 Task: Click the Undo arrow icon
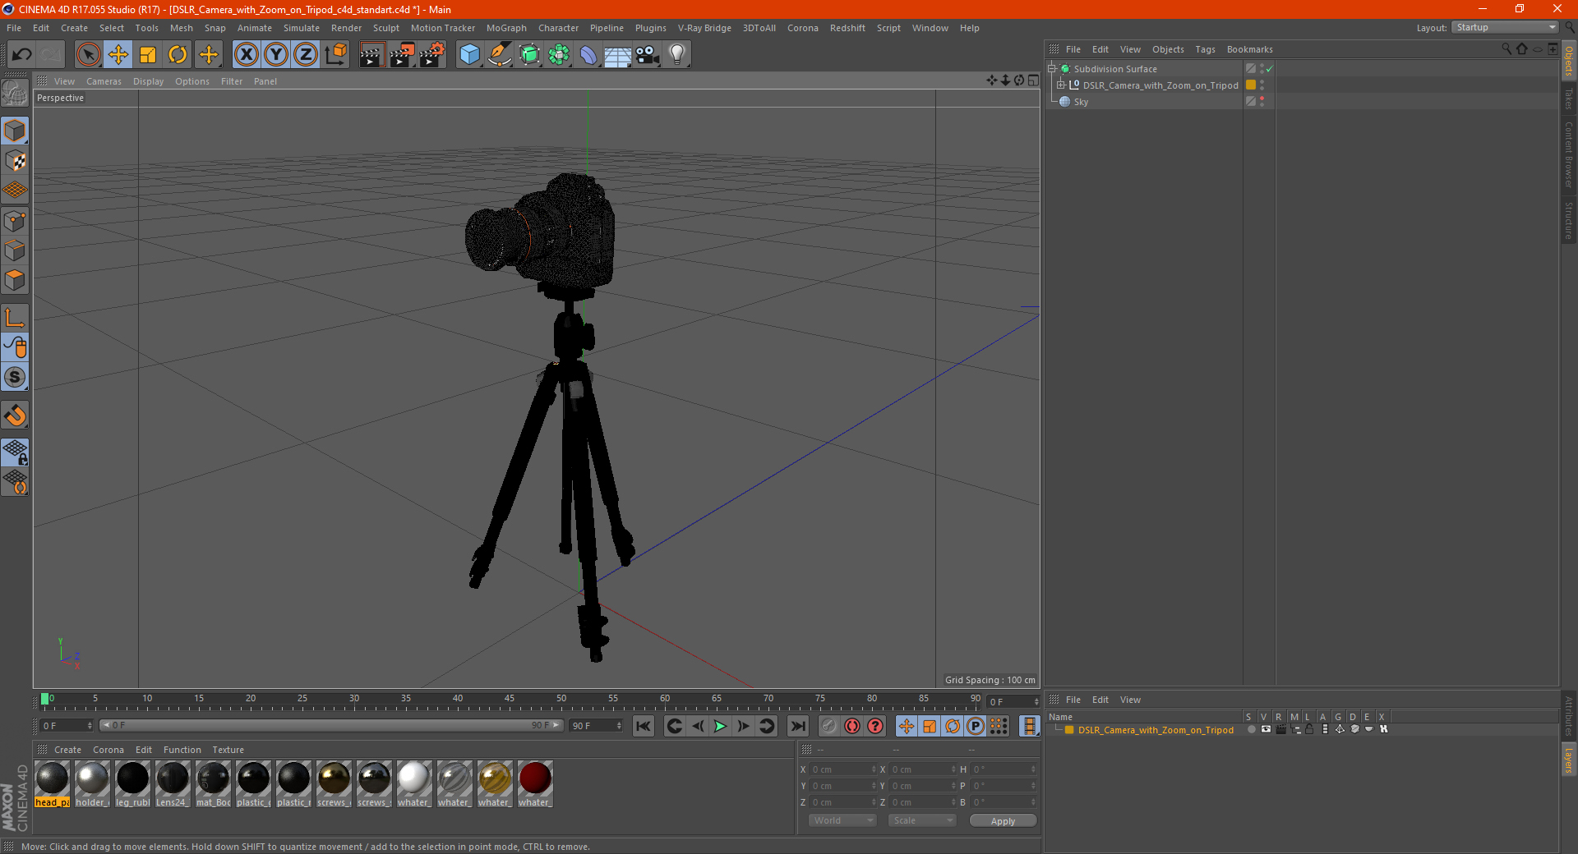click(22, 55)
